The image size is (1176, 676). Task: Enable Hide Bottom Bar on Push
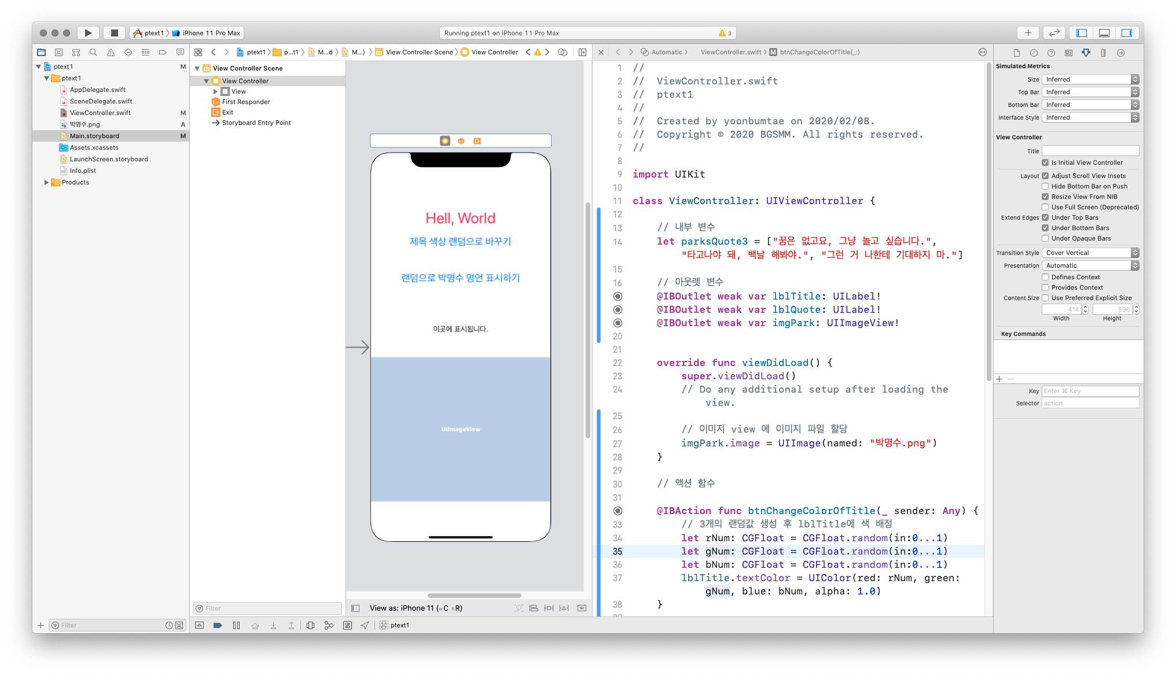(1045, 186)
